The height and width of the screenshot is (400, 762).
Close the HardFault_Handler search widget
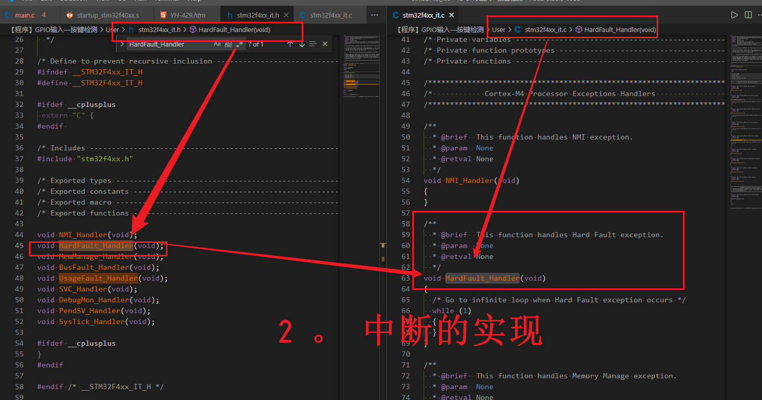click(324, 44)
